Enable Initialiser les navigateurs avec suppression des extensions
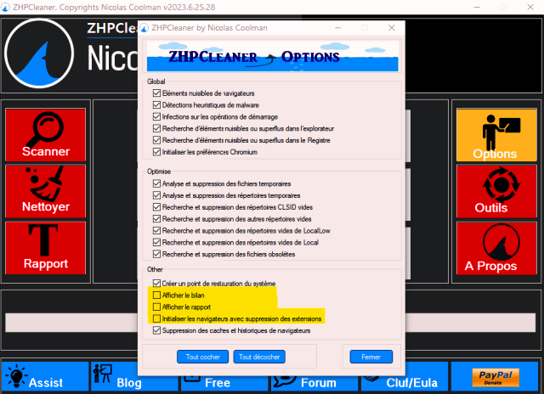The width and height of the screenshot is (544, 394). (156, 318)
